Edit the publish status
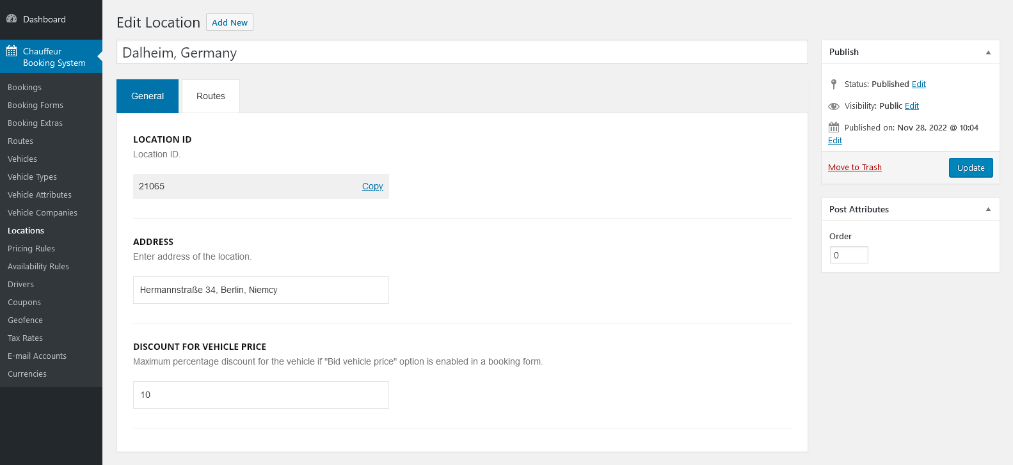Viewport: 1013px width, 465px height. point(918,84)
